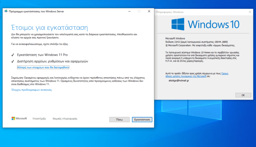The width and height of the screenshot is (256, 147).
Task: Click the 'Έκδοση 21H2' version line
Action: click(x=197, y=42)
